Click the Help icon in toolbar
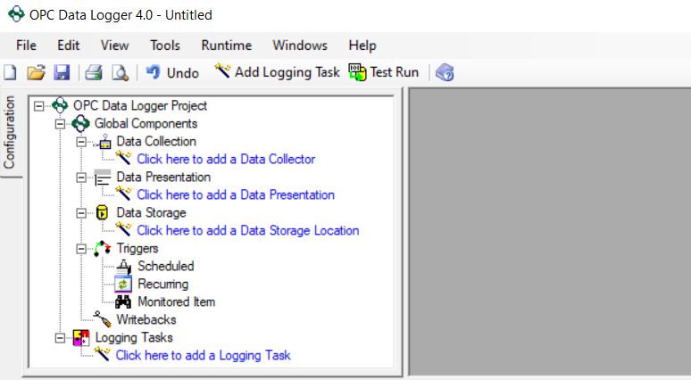This screenshot has height=380, width=691. (445, 72)
